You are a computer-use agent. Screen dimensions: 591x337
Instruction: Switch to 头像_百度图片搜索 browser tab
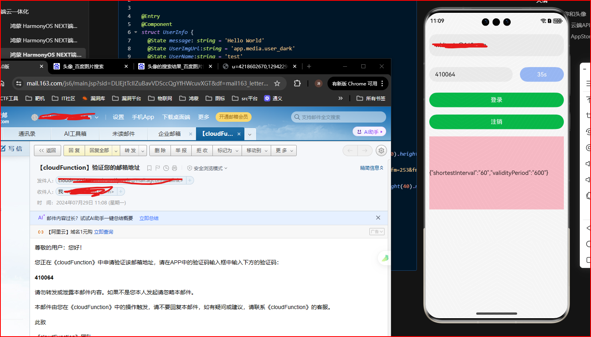click(83, 66)
